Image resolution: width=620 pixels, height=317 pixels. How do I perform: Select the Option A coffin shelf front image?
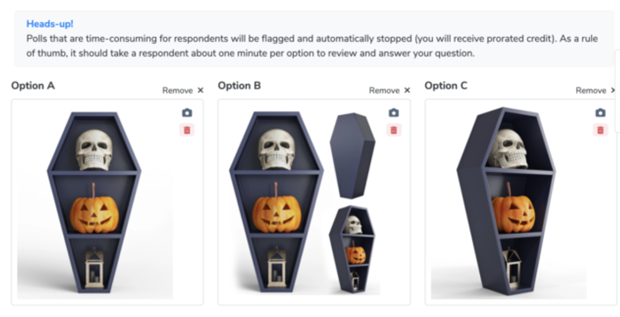[94, 203]
